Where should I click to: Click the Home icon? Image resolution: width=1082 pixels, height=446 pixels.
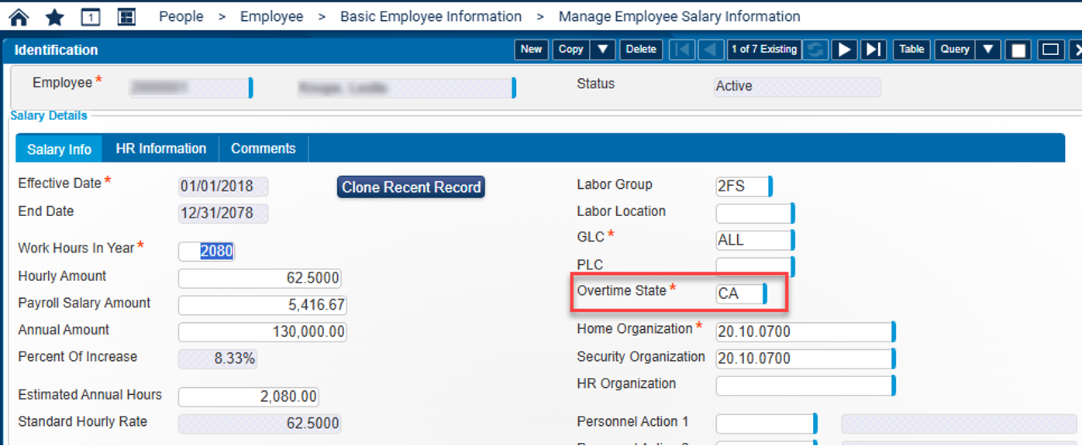(x=19, y=15)
